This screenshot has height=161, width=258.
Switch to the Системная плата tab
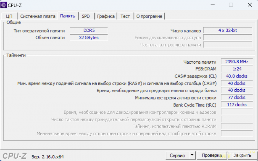(x=38, y=16)
